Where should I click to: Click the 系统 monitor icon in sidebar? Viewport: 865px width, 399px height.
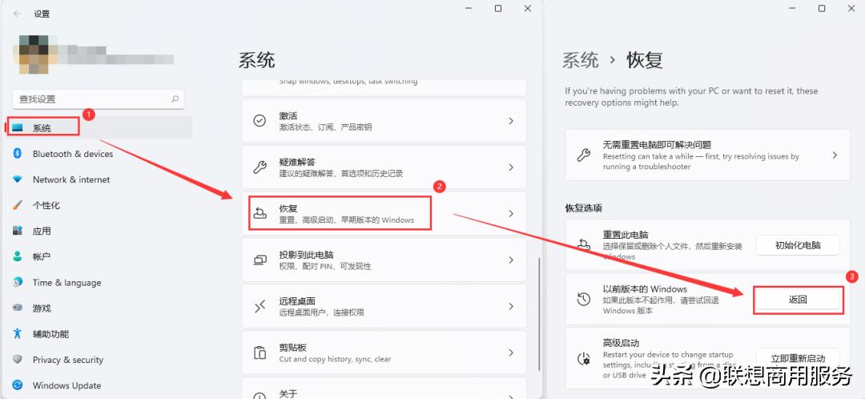click(18, 128)
